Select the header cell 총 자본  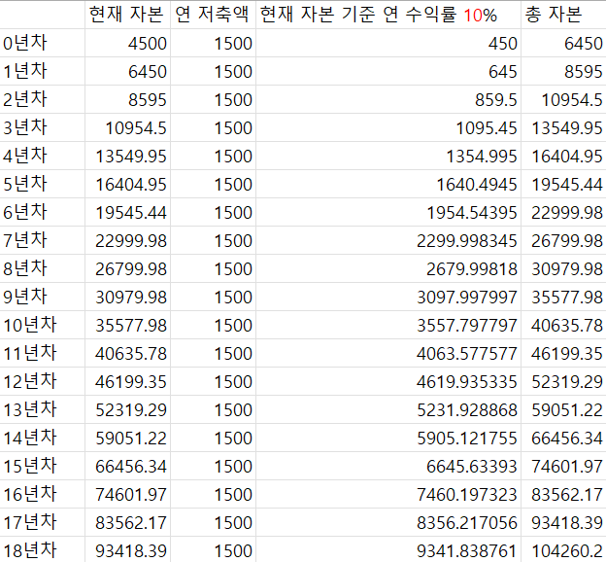point(563,15)
